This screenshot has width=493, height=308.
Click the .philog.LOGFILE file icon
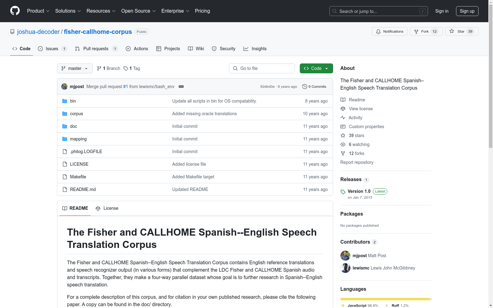65,152
